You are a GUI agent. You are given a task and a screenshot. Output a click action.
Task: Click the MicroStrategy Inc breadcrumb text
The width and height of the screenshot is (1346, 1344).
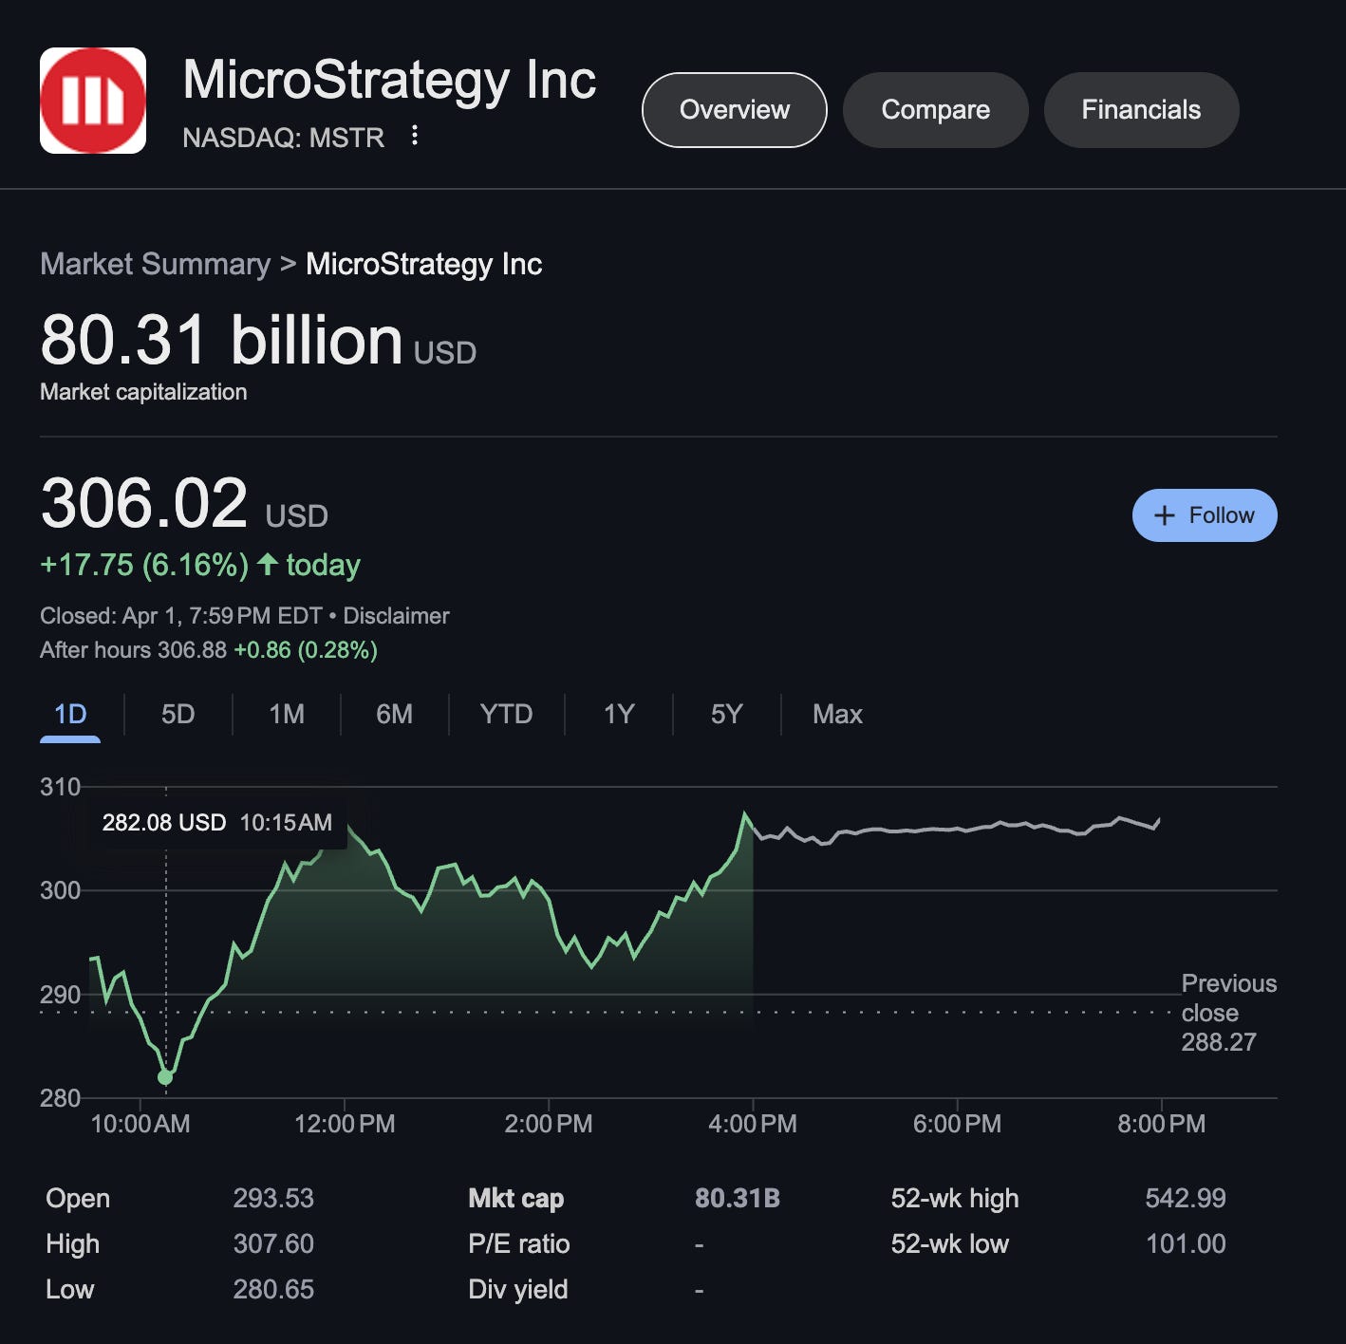[x=423, y=264]
